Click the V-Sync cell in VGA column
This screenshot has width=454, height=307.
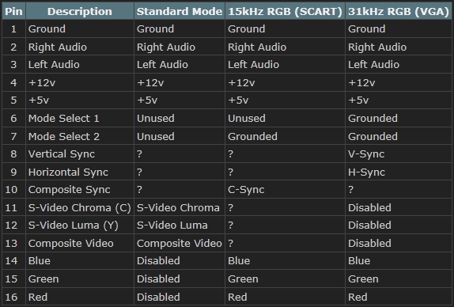[399, 153]
